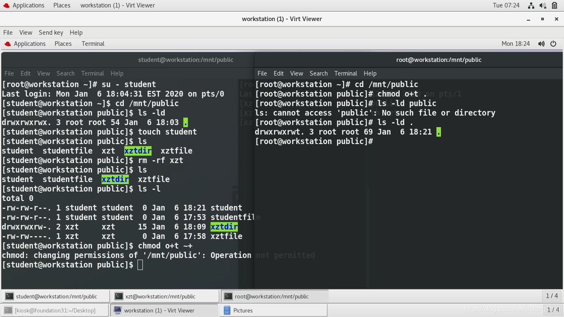Open guest clock showing Mon 18:24

pyautogui.click(x=516, y=44)
